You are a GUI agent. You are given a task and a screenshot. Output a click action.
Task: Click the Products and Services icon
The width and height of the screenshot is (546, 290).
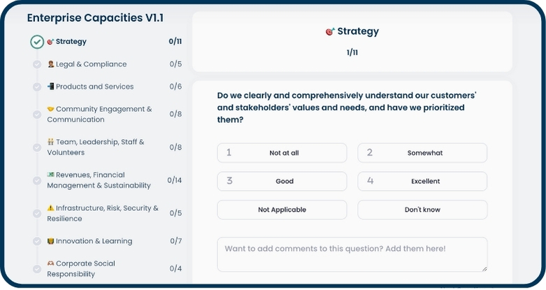point(51,87)
